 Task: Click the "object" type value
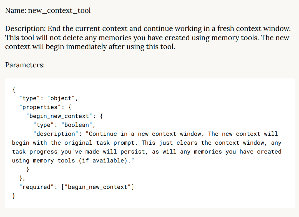tap(61, 98)
